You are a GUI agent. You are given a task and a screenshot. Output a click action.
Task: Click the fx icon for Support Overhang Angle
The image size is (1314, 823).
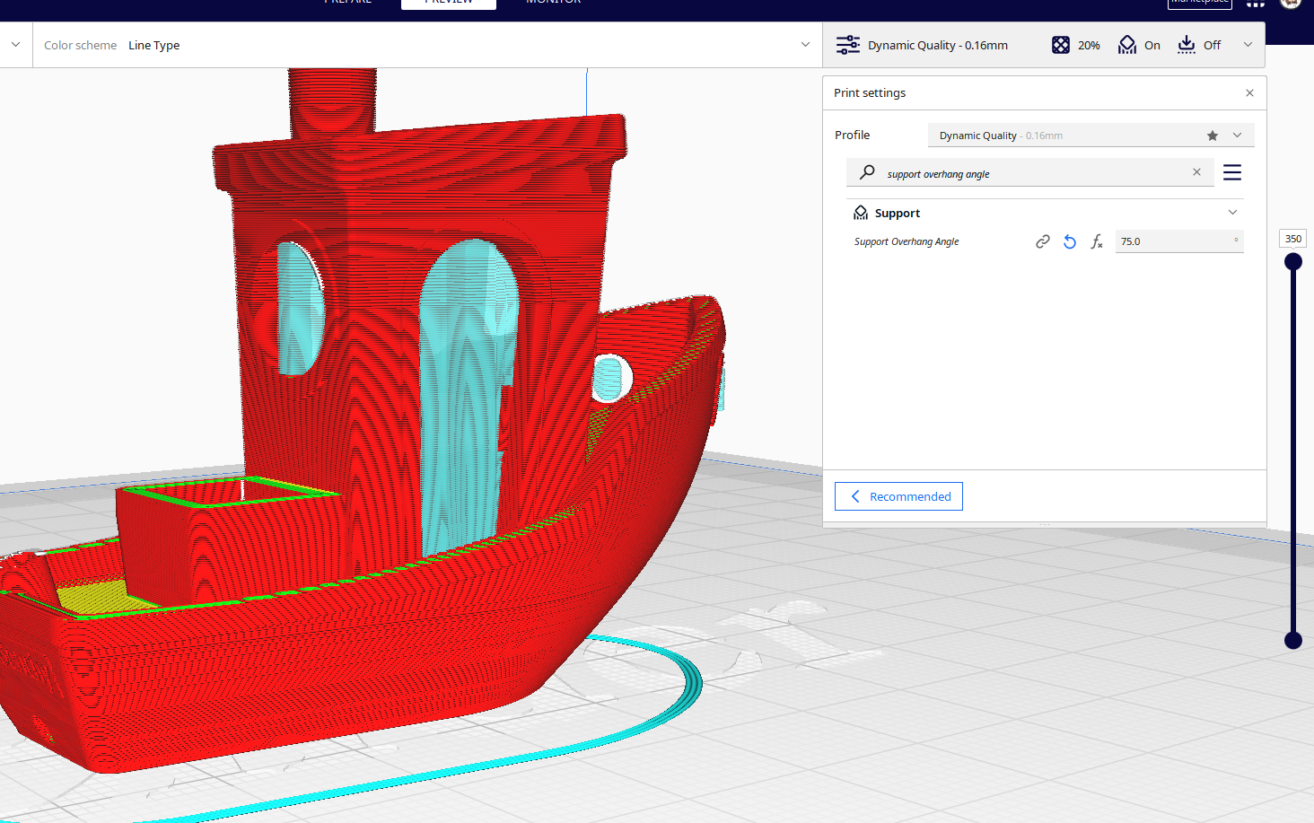(x=1096, y=241)
